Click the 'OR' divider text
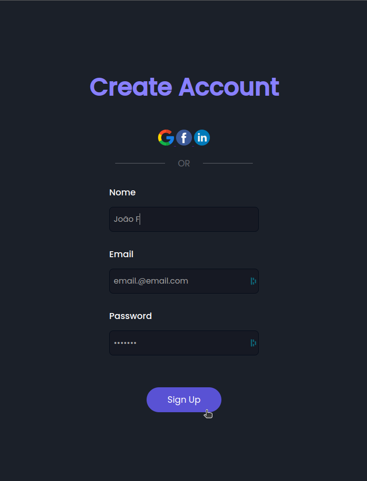The height and width of the screenshot is (481, 367). point(184,163)
